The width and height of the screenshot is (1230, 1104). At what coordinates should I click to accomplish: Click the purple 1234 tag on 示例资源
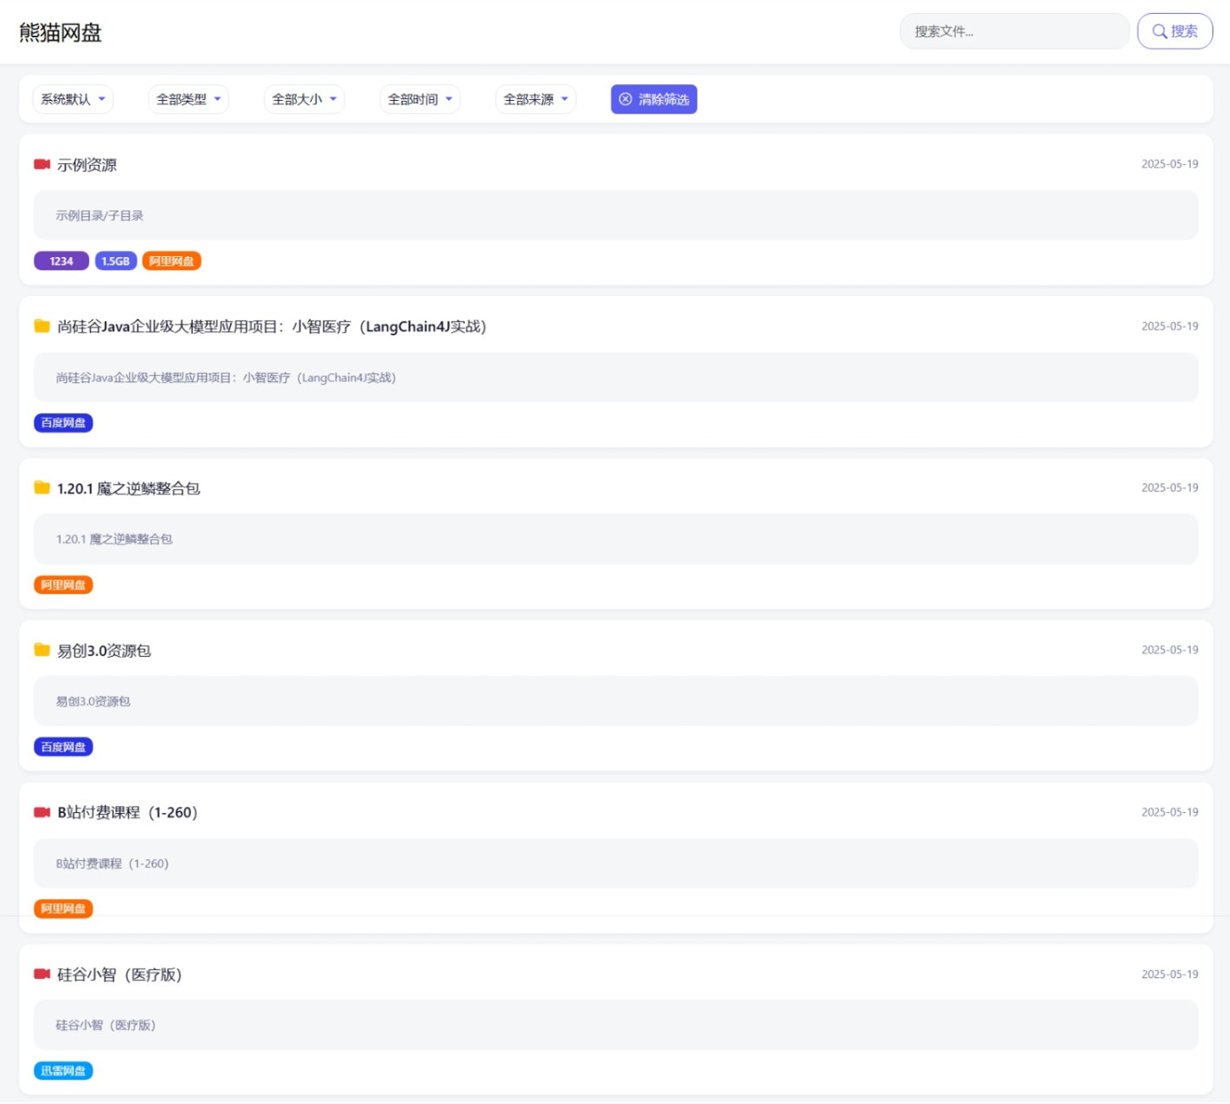click(61, 261)
